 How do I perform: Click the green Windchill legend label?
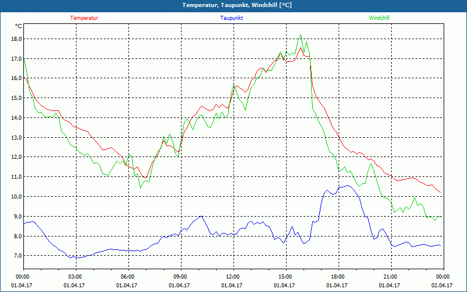tap(379, 18)
